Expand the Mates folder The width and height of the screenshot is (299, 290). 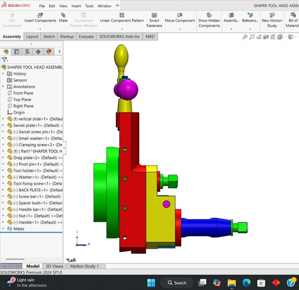tap(3, 229)
